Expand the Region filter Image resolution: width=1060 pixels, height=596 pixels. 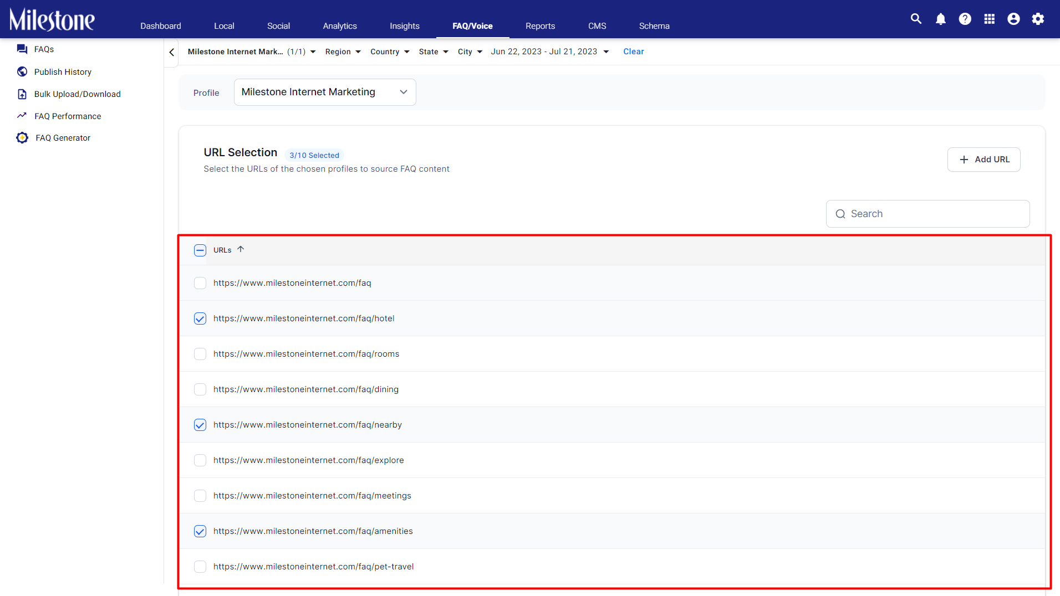click(x=343, y=52)
